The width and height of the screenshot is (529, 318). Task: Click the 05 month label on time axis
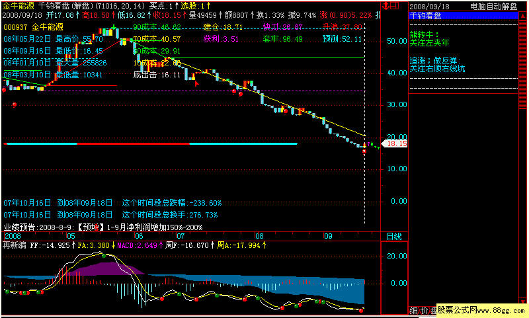tap(71, 236)
